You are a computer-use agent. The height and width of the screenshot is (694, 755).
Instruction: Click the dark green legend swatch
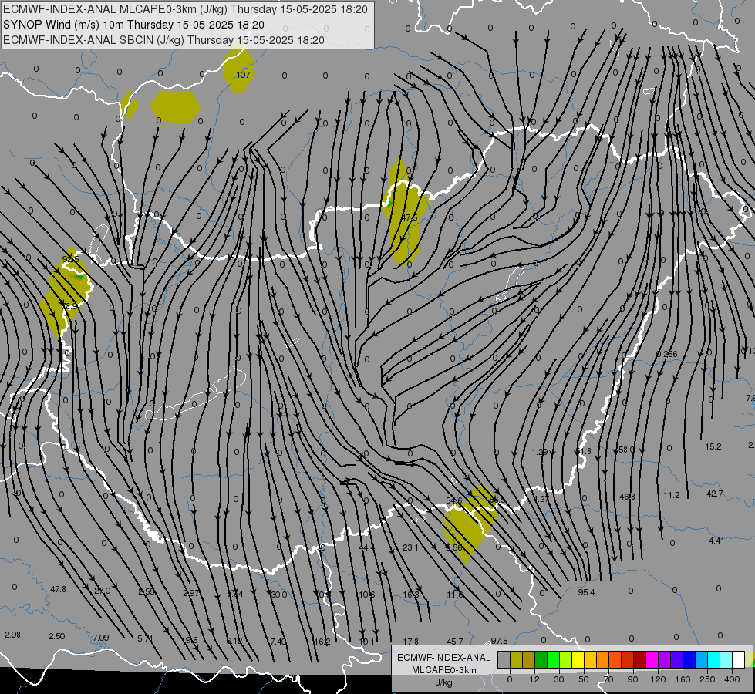point(541,659)
